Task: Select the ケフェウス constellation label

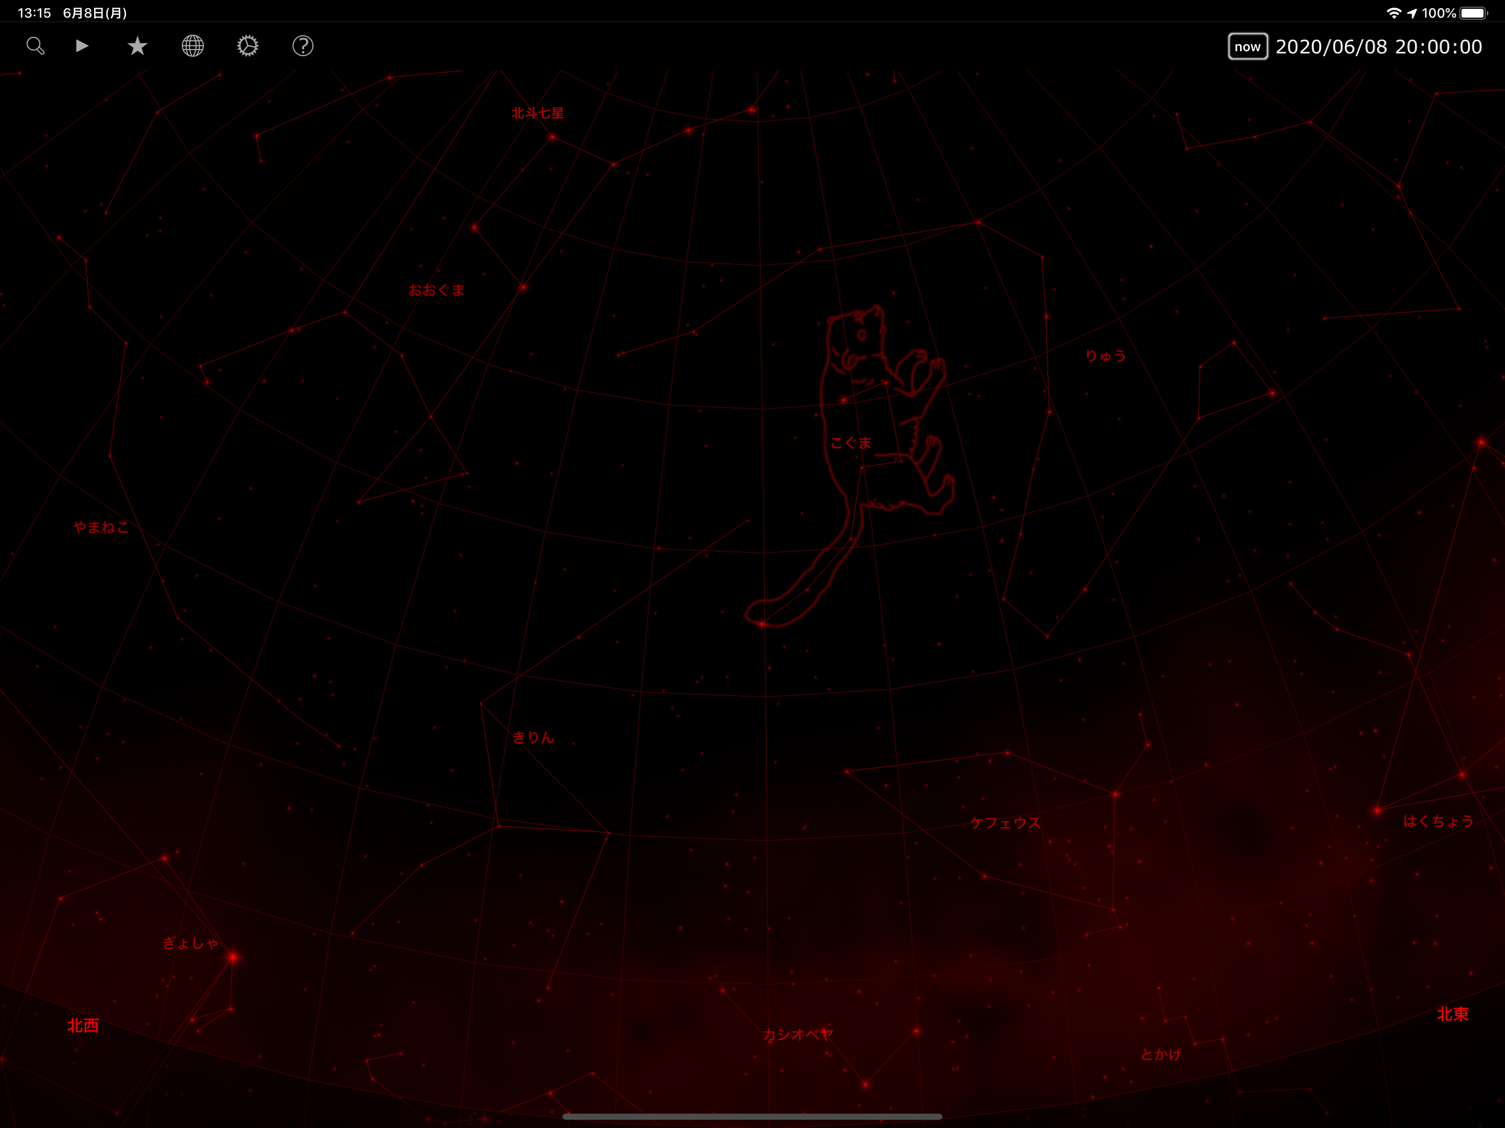Action: click(1005, 822)
